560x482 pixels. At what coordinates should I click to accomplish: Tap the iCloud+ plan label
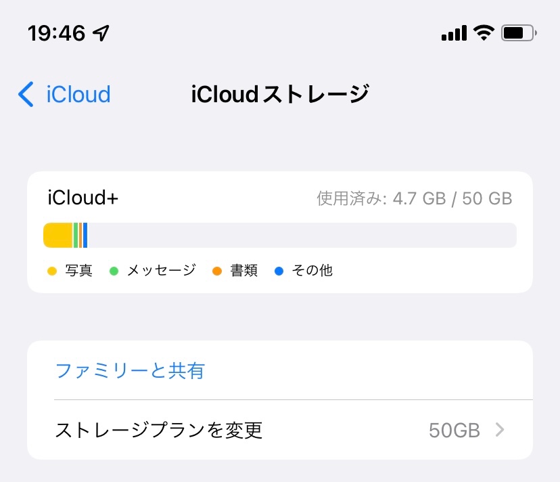[83, 198]
